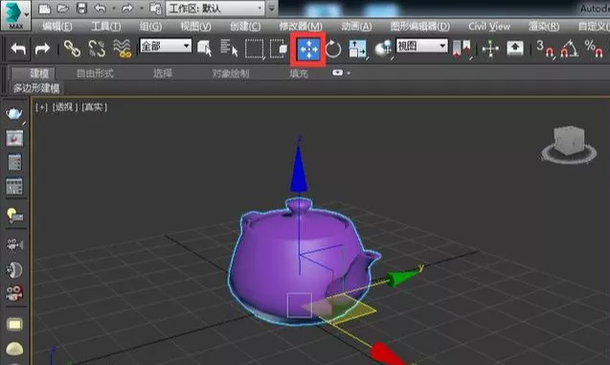Switch to the 填充 ribbon tab
The height and width of the screenshot is (365, 610).
(x=299, y=73)
